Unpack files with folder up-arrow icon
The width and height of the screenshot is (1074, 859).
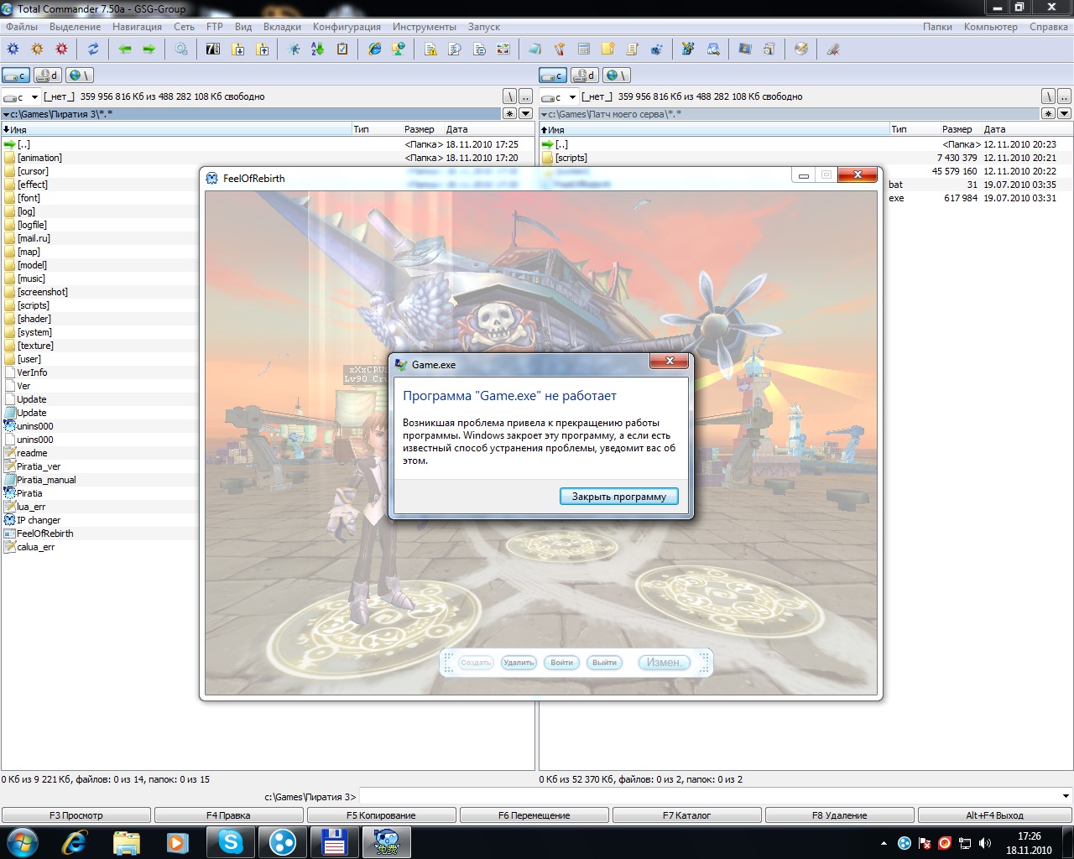[263, 49]
